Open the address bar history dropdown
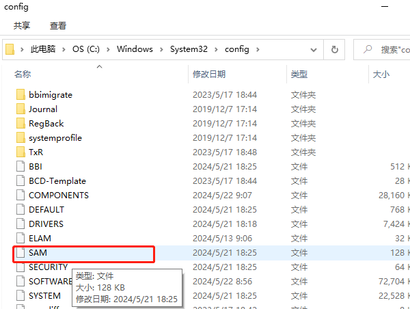 point(313,49)
